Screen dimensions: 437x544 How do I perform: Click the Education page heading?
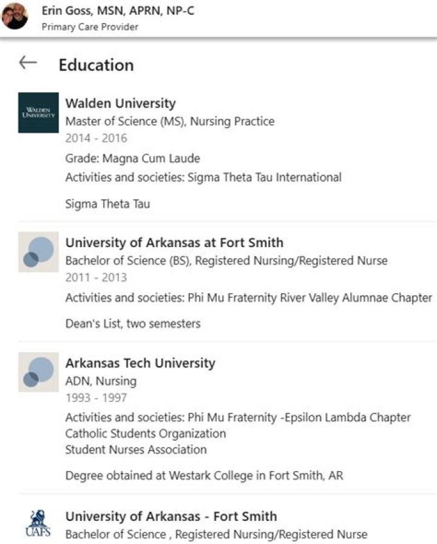96,65
